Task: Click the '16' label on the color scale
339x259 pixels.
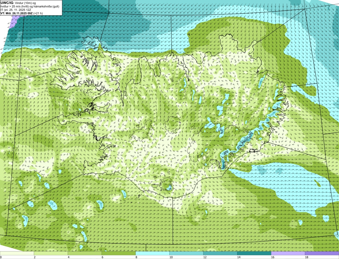Action: [273, 257]
